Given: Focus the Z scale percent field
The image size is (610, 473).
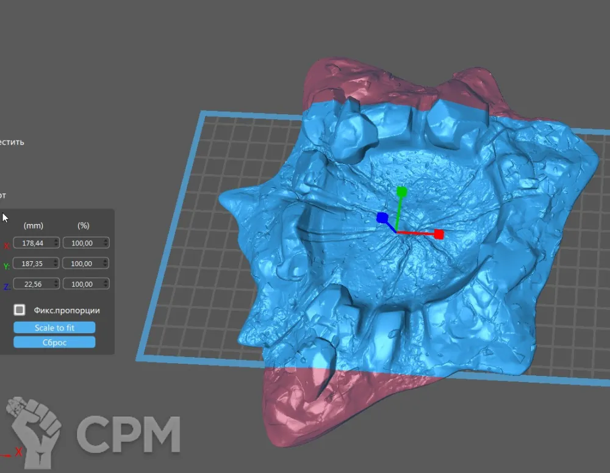Looking at the screenshot, I should pos(82,284).
